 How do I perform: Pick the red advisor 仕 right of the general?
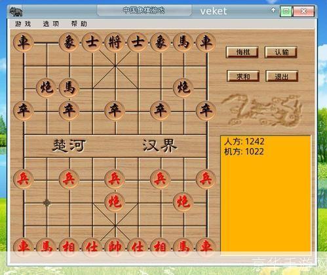[x=138, y=247]
